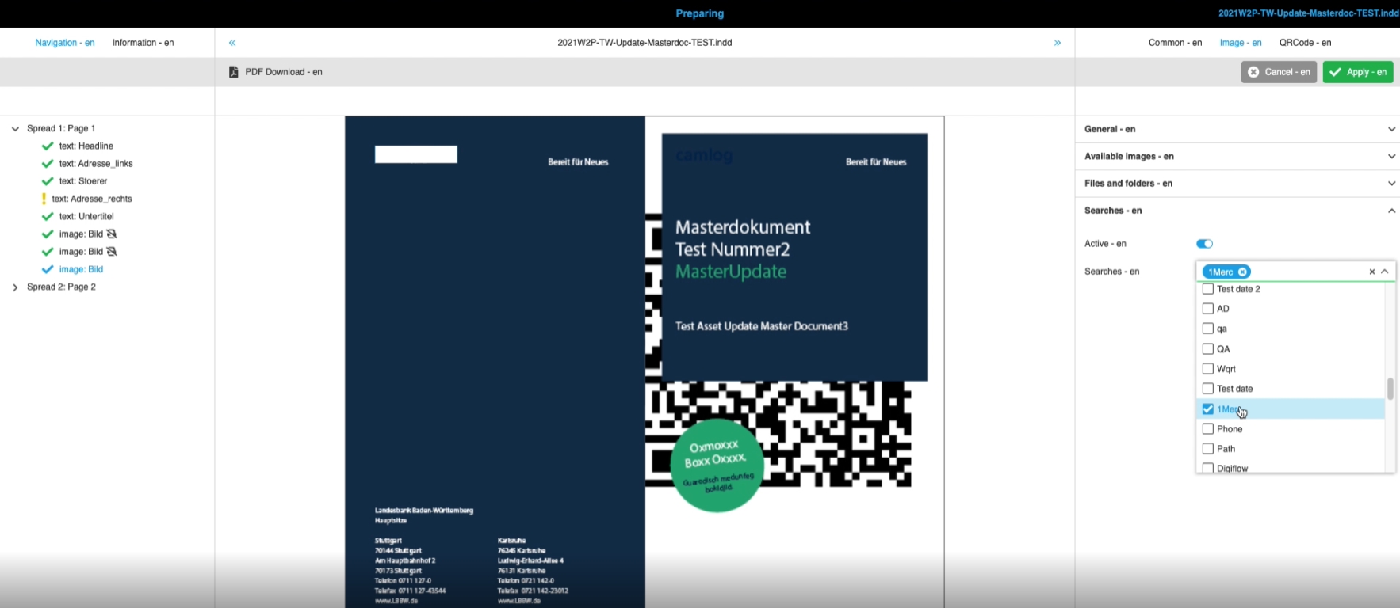Toggle the Active - en switch
The height and width of the screenshot is (608, 1400).
point(1204,244)
